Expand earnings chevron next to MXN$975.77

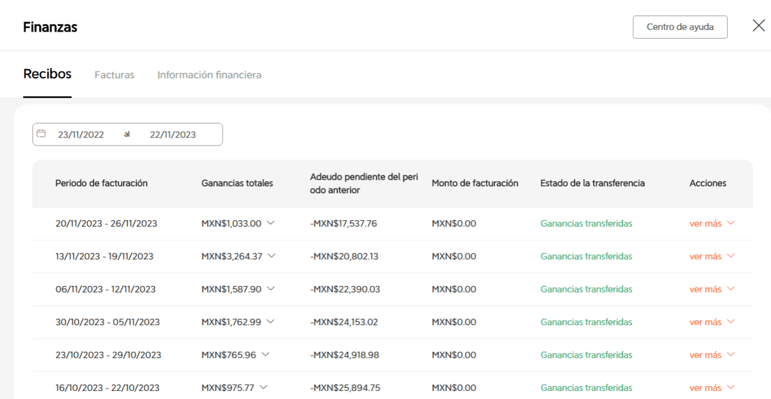(263, 388)
